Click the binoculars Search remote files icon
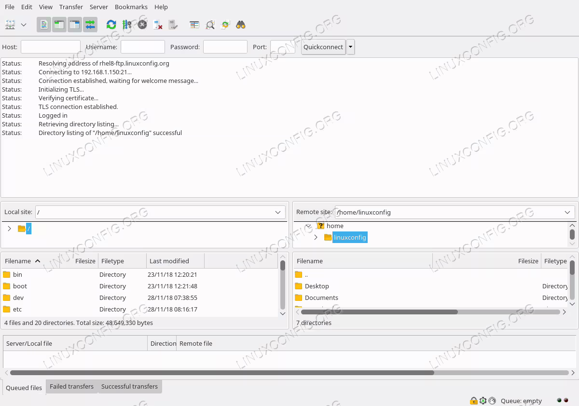This screenshot has width=579, height=406. 241,25
